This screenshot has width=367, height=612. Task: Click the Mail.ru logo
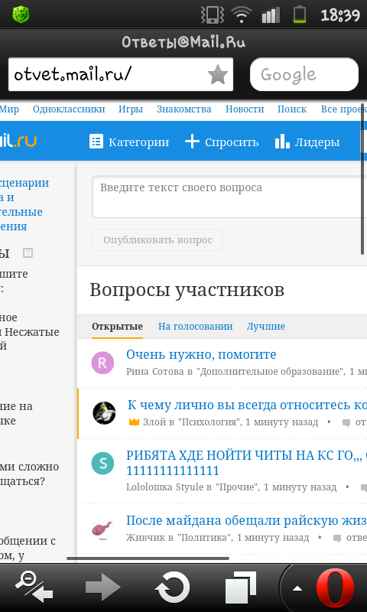point(18,142)
